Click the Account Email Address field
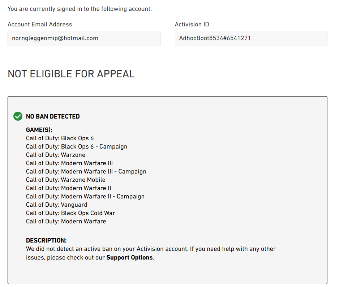 [84, 38]
